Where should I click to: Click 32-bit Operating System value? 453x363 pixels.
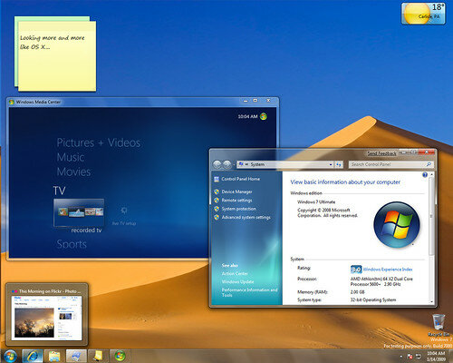click(373, 299)
